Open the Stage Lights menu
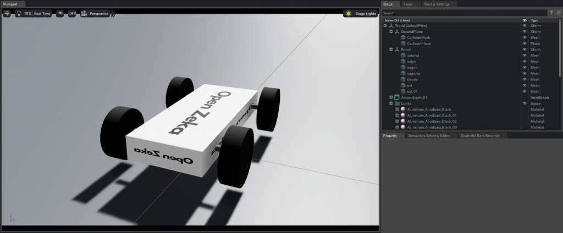The height and width of the screenshot is (233, 563). point(360,14)
